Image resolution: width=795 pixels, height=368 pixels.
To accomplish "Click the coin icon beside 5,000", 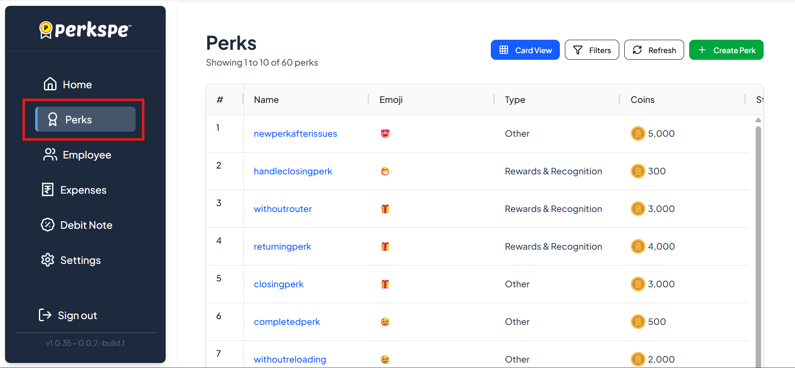I will [638, 134].
